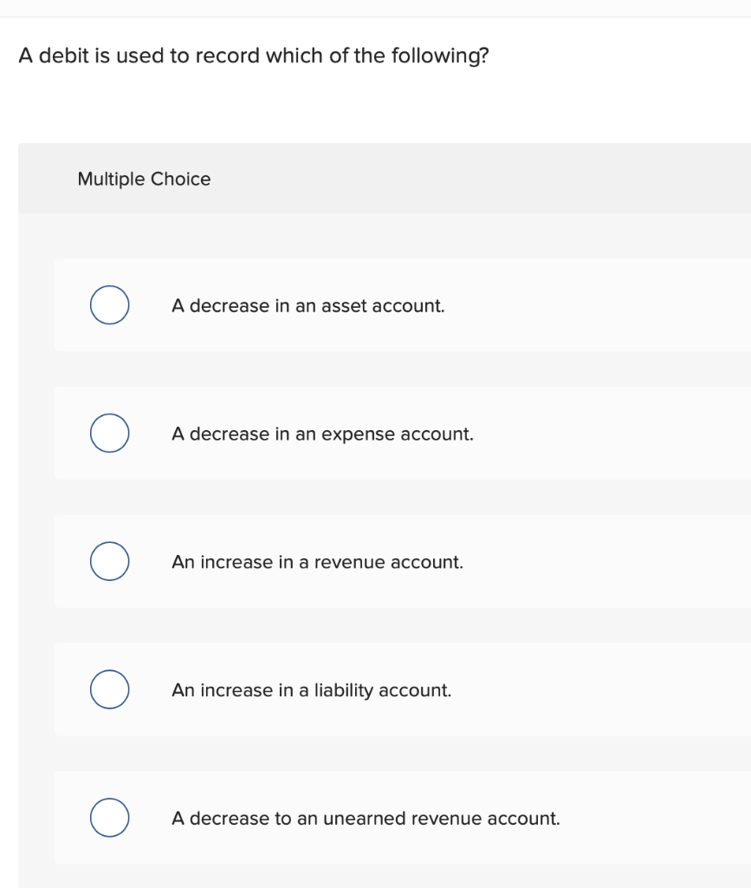
Task: Select 'An increase in a revenue account.' radio button
Action: pos(108,561)
